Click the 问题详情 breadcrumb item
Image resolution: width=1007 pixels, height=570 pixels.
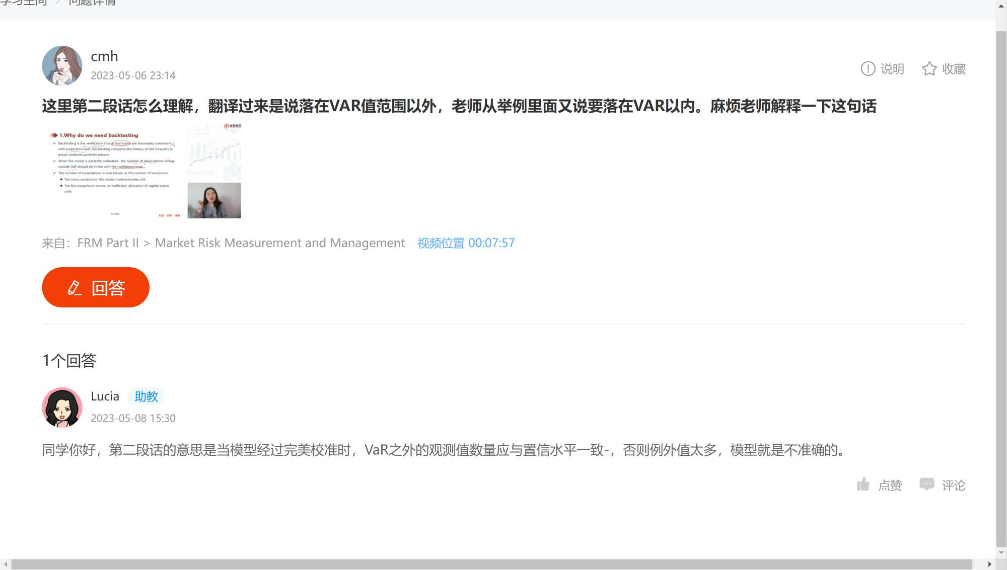pos(92,3)
